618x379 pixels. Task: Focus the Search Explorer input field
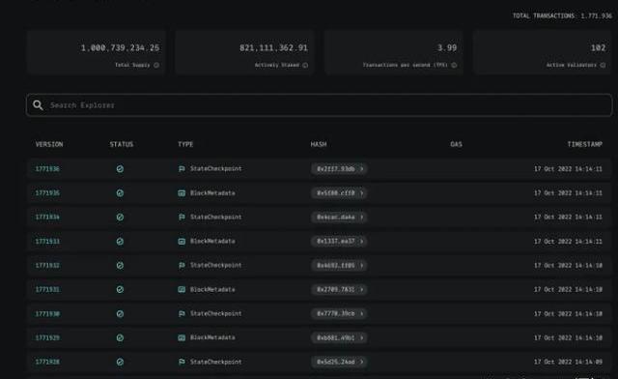[x=320, y=105]
